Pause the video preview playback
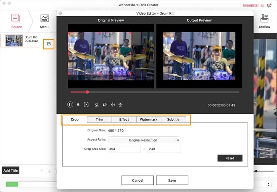 coord(70,104)
